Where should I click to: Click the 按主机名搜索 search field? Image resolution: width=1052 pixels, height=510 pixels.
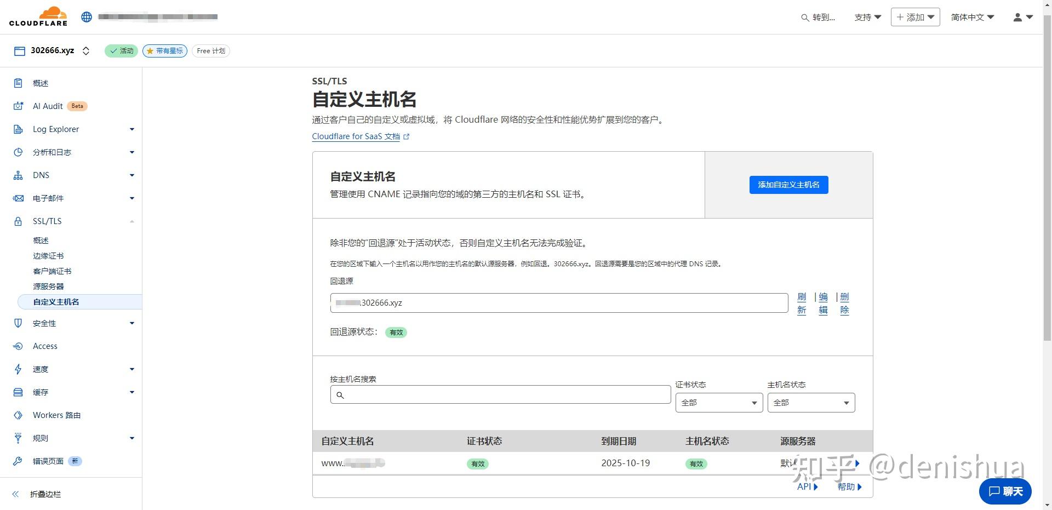[x=500, y=394]
